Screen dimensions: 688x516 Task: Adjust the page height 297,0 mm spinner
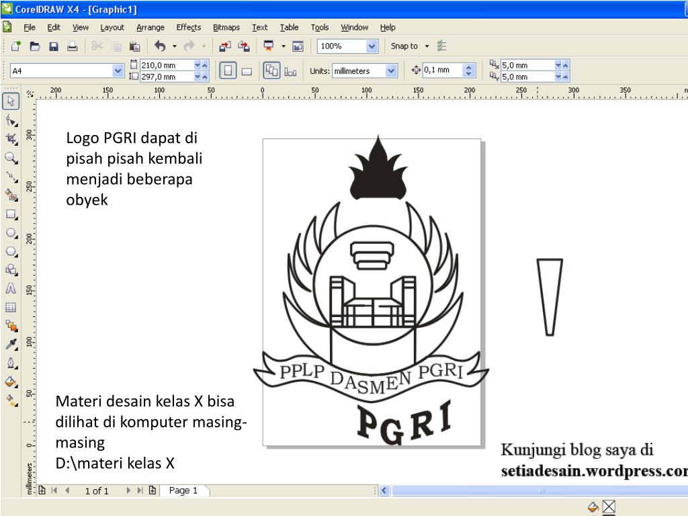(201, 77)
